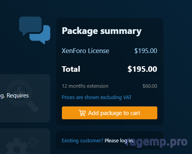Click the handle of the faded magnifier icon
192x154 pixels.
coord(33,106)
